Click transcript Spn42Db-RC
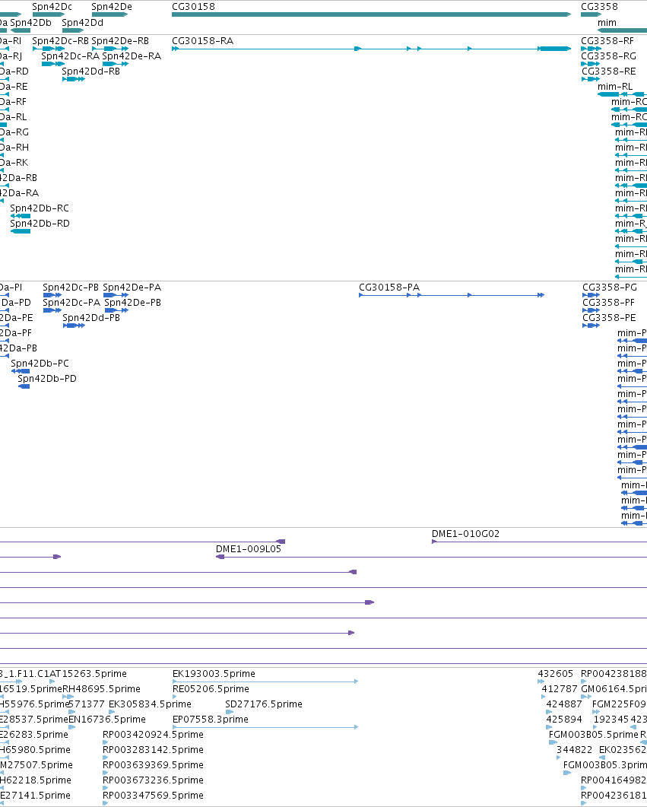This screenshot has width=647, height=807. [x=40, y=208]
